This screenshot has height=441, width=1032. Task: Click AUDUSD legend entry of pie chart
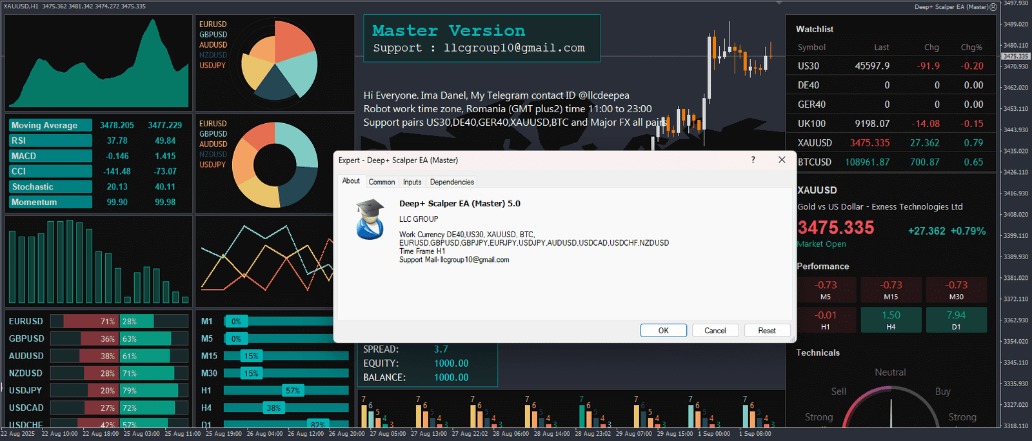click(213, 45)
